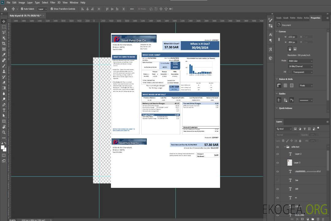Click the landscape canvas orientation icon
The height and width of the screenshot is (221, 331).
pyautogui.click(x=295, y=49)
